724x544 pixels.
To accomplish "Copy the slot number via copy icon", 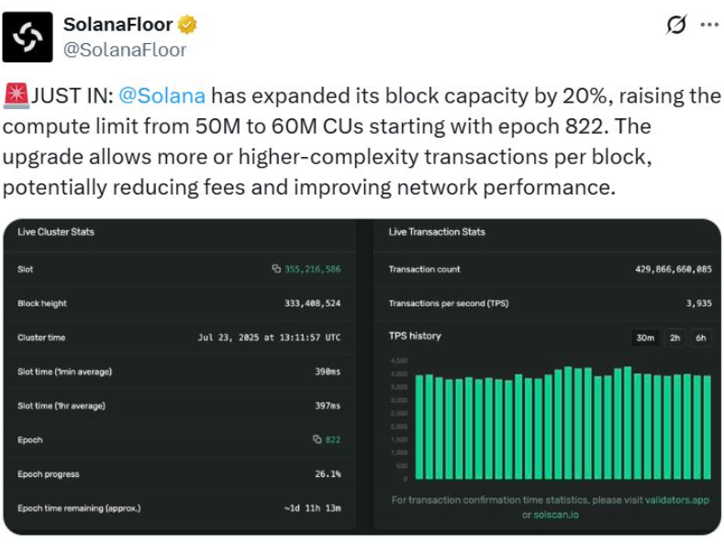I will (x=275, y=269).
